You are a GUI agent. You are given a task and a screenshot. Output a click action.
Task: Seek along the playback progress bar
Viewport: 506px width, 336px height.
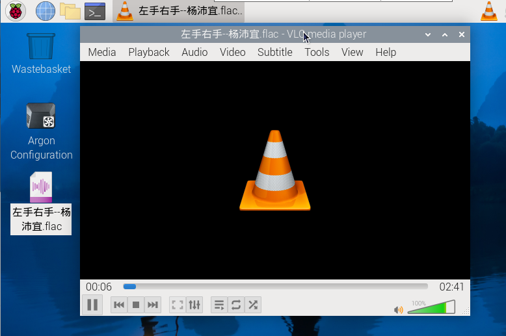pyautogui.click(x=275, y=287)
